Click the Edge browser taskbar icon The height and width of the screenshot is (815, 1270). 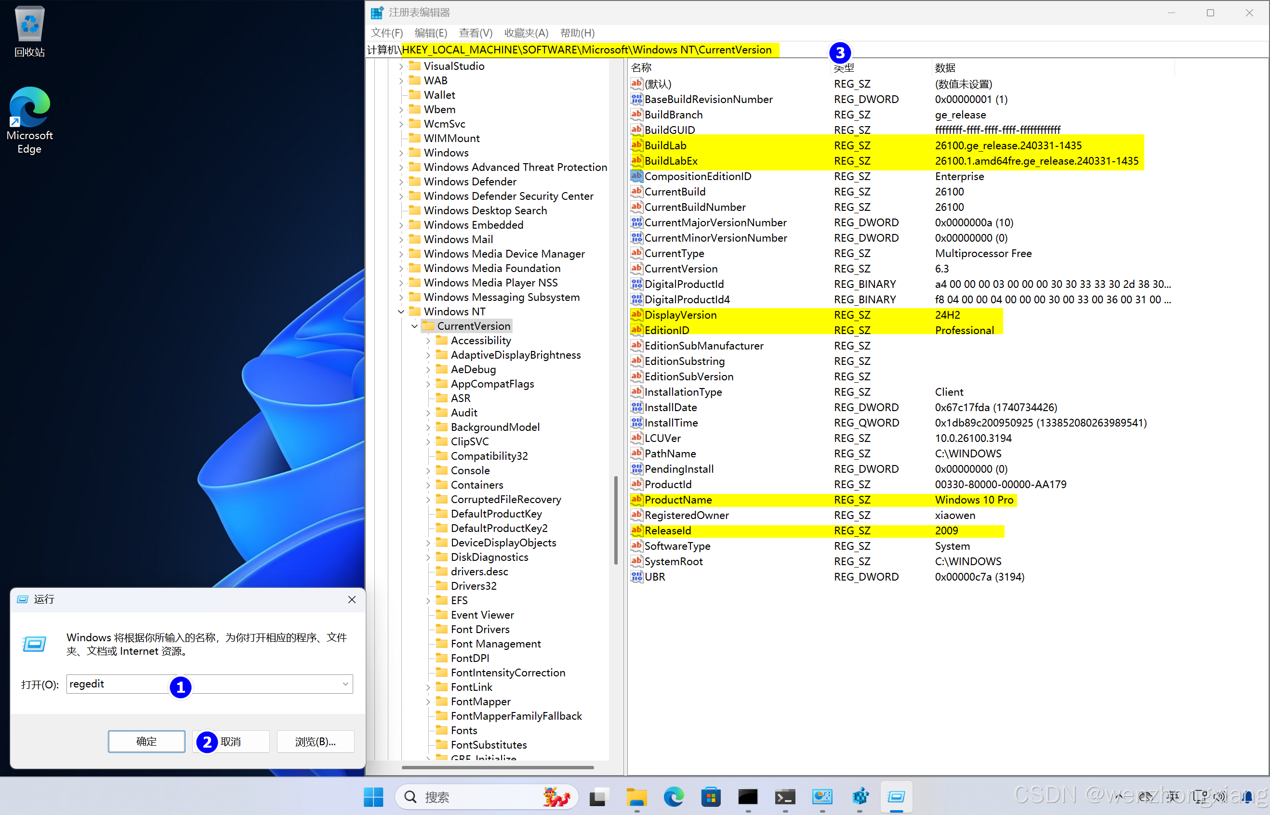coord(673,797)
